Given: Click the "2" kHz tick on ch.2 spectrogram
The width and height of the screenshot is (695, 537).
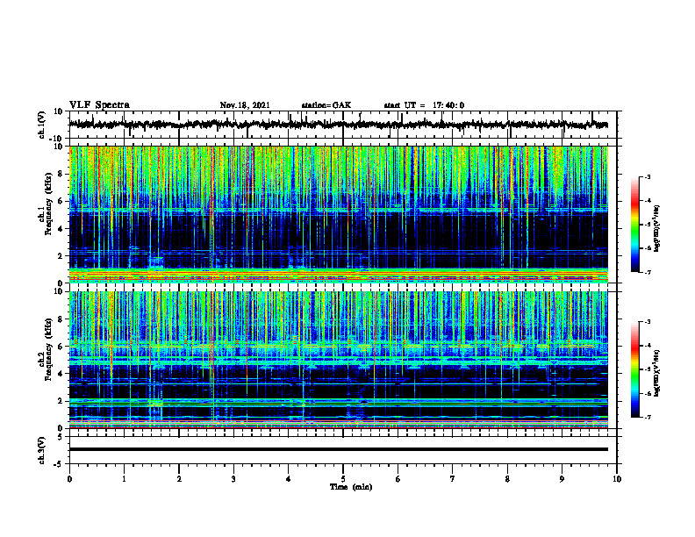Looking at the screenshot, I should [x=61, y=401].
